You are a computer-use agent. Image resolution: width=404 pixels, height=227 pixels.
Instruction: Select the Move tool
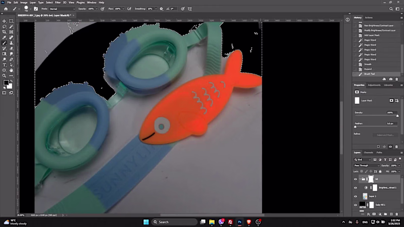click(5, 21)
